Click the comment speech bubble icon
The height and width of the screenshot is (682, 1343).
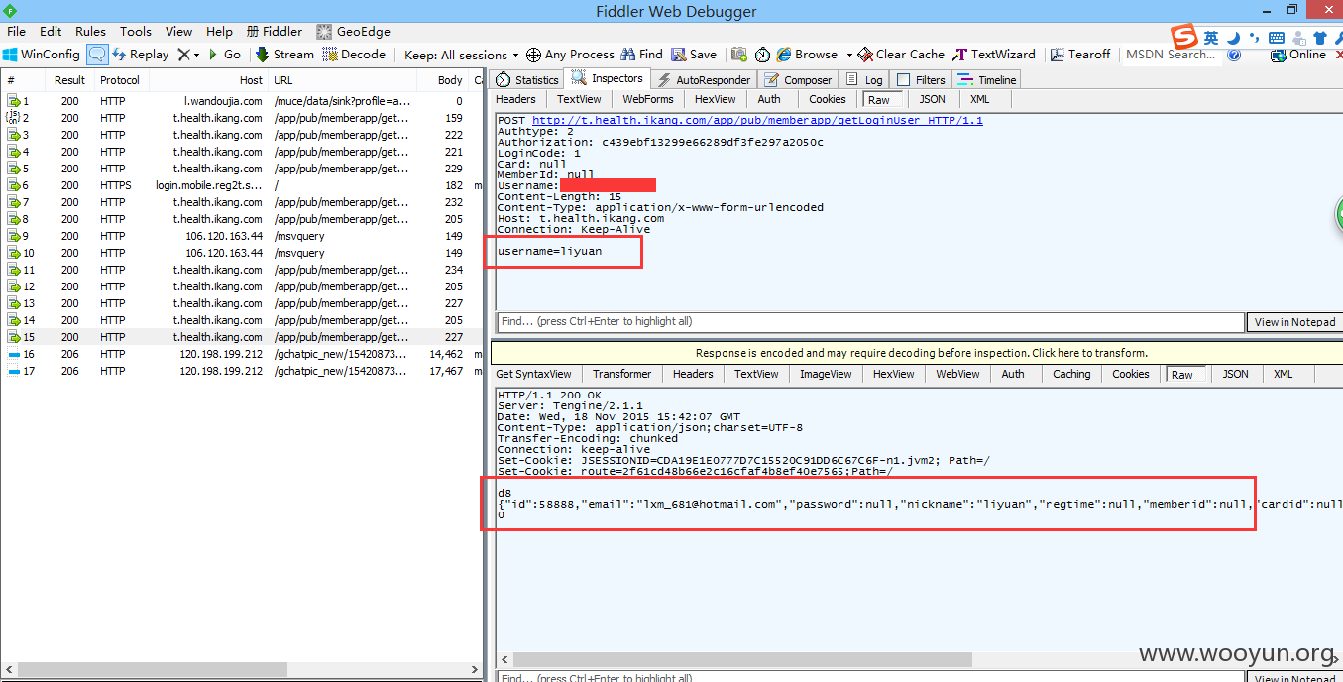click(x=97, y=55)
